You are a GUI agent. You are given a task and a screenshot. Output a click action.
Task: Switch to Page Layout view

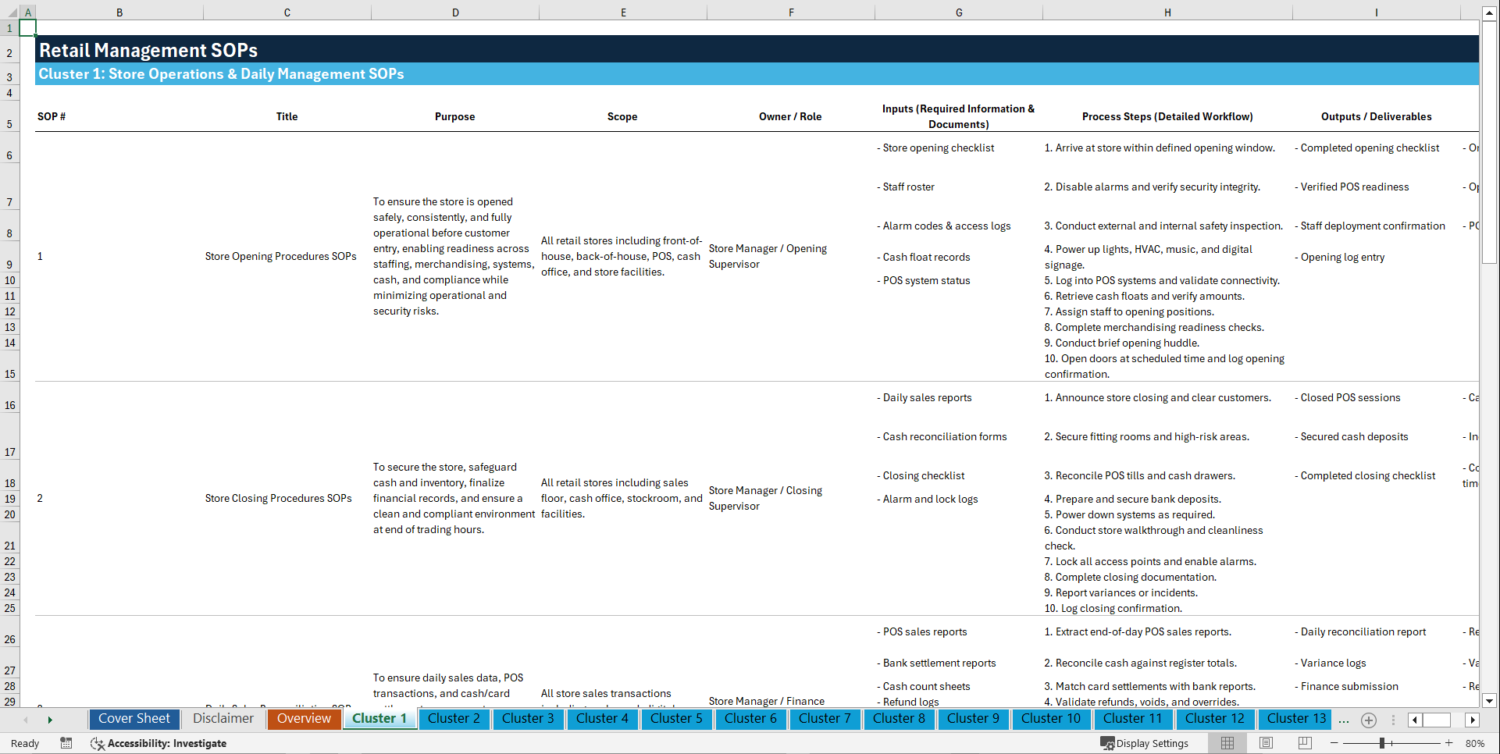coord(1266,743)
